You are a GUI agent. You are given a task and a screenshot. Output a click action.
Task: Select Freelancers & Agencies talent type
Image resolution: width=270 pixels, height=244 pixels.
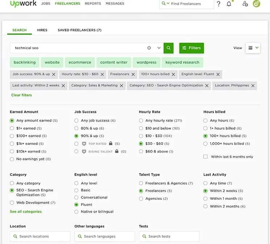141,183
